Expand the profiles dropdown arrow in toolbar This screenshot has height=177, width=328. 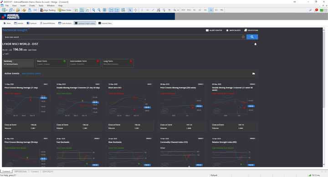click(13, 10)
